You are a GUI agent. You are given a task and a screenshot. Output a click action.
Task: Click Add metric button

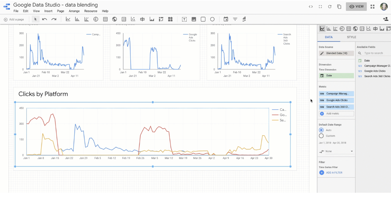click(x=336, y=113)
